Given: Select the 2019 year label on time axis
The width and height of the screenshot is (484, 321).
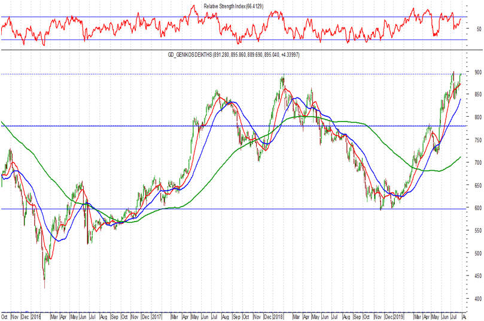Looking at the screenshot, I should tap(398, 317).
